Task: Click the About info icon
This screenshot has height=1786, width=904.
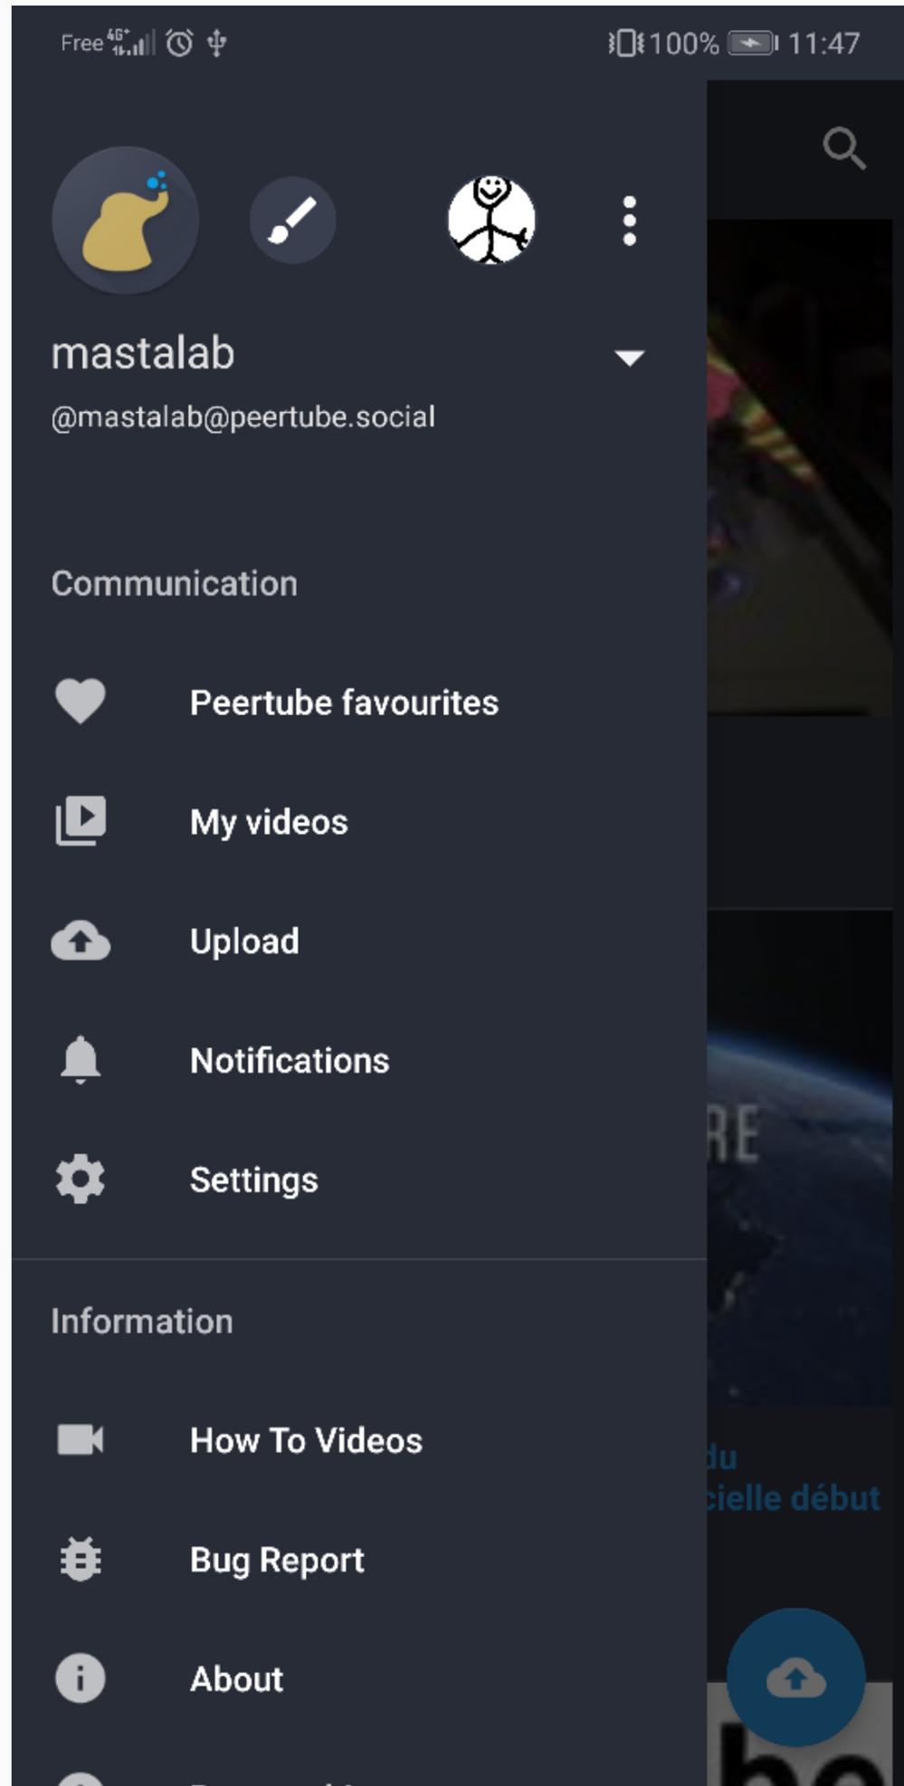Action: click(x=81, y=1678)
